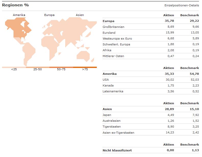The image size is (202, 157).
Task: Open the Einzelpositionen-Details link
Action: click(182, 5)
